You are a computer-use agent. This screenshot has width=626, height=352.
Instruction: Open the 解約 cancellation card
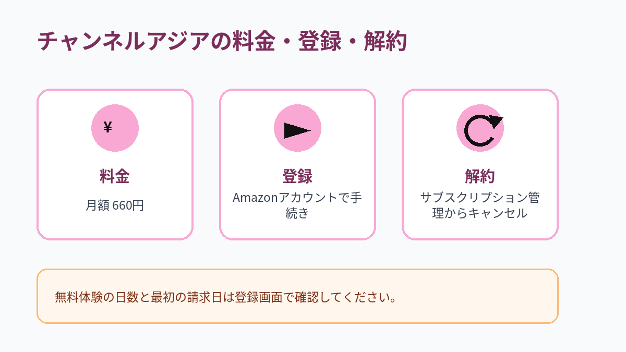coord(480,164)
